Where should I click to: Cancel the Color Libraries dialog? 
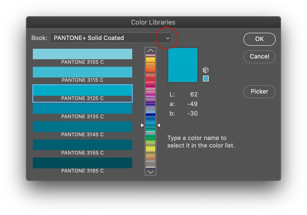tap(259, 56)
